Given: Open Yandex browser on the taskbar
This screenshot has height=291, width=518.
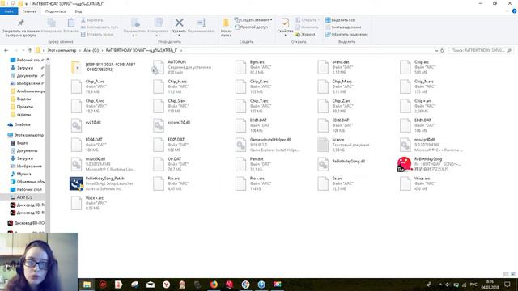Looking at the screenshot, I should click(x=166, y=284).
